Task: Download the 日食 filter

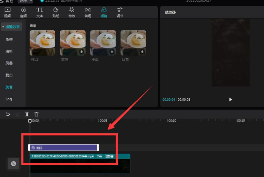Action: tap(142, 52)
